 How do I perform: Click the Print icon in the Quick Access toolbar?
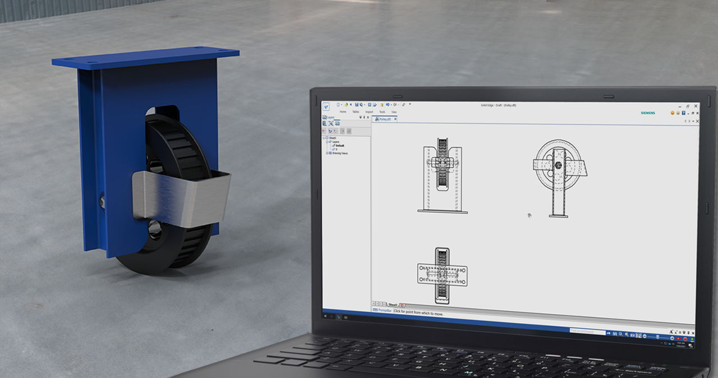[370, 105]
